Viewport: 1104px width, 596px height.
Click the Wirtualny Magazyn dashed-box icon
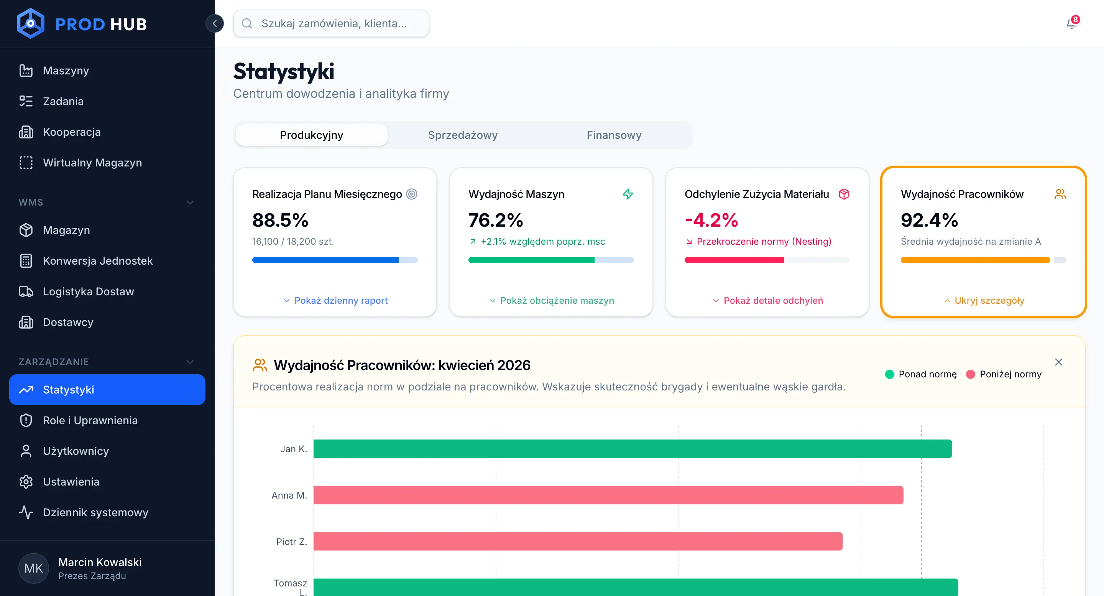26,163
